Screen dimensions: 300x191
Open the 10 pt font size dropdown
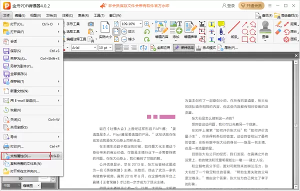click(x=110, y=47)
